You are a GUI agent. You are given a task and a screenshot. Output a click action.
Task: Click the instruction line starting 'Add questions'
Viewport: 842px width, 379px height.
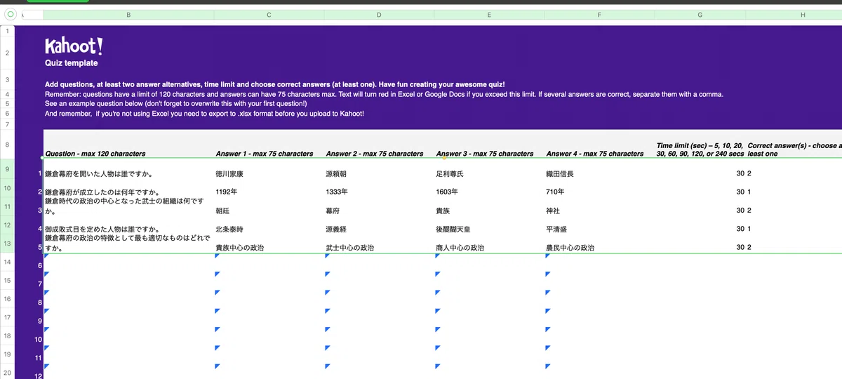pos(274,84)
